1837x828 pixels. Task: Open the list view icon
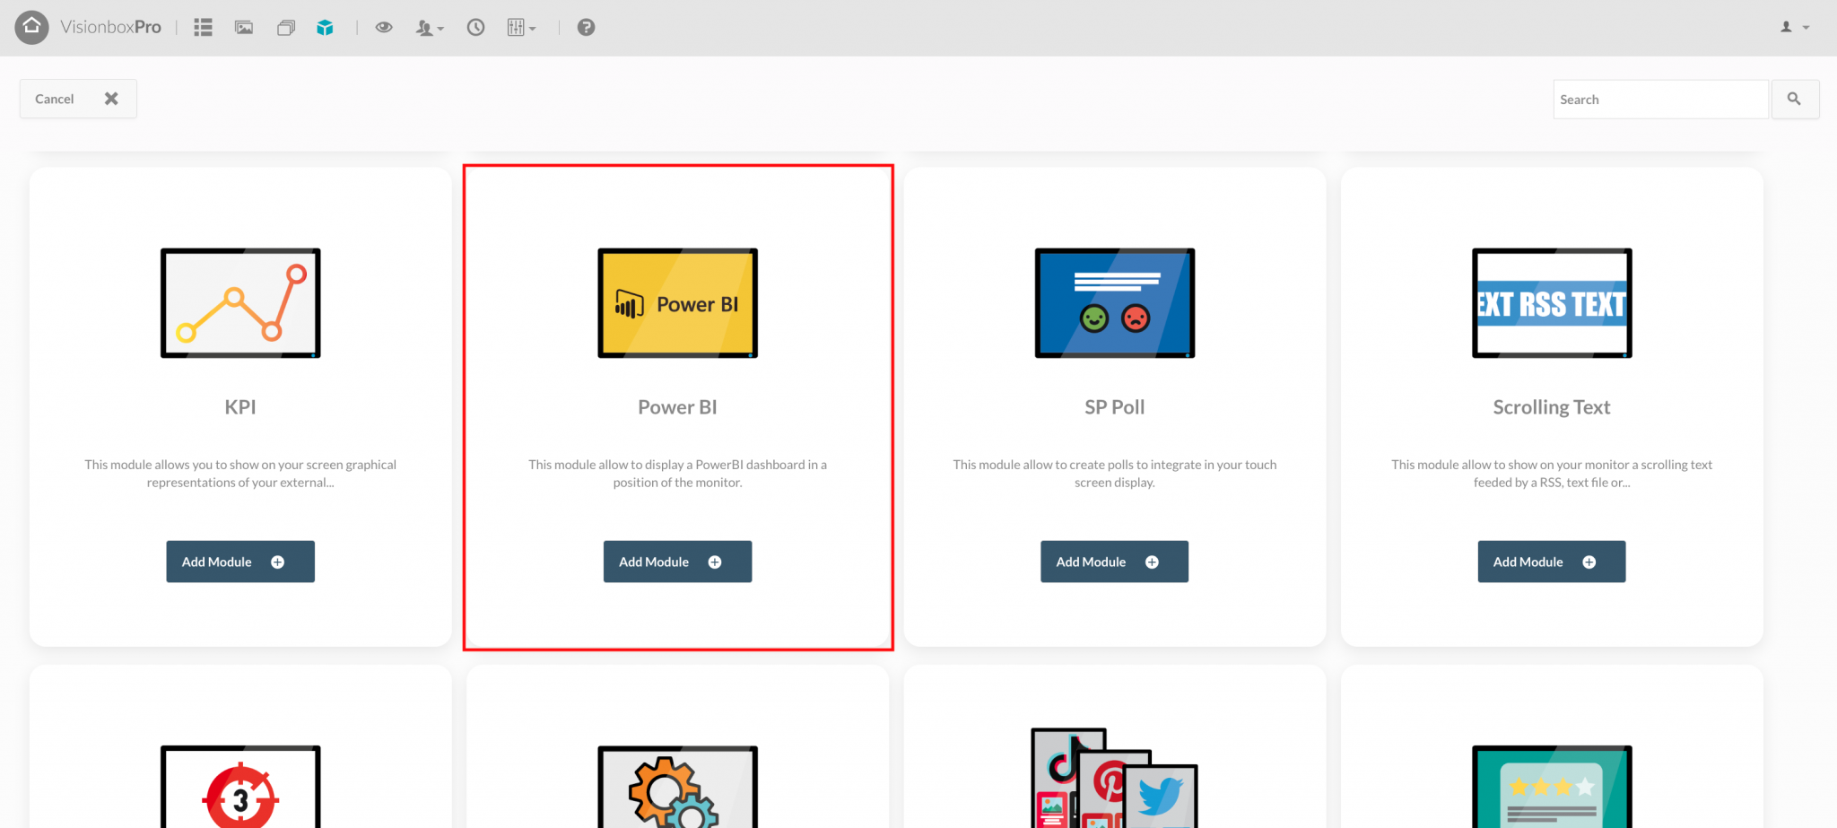[202, 27]
